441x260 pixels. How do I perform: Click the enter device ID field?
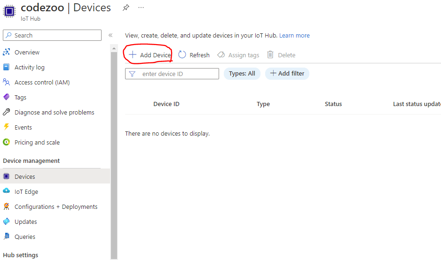pos(172,74)
